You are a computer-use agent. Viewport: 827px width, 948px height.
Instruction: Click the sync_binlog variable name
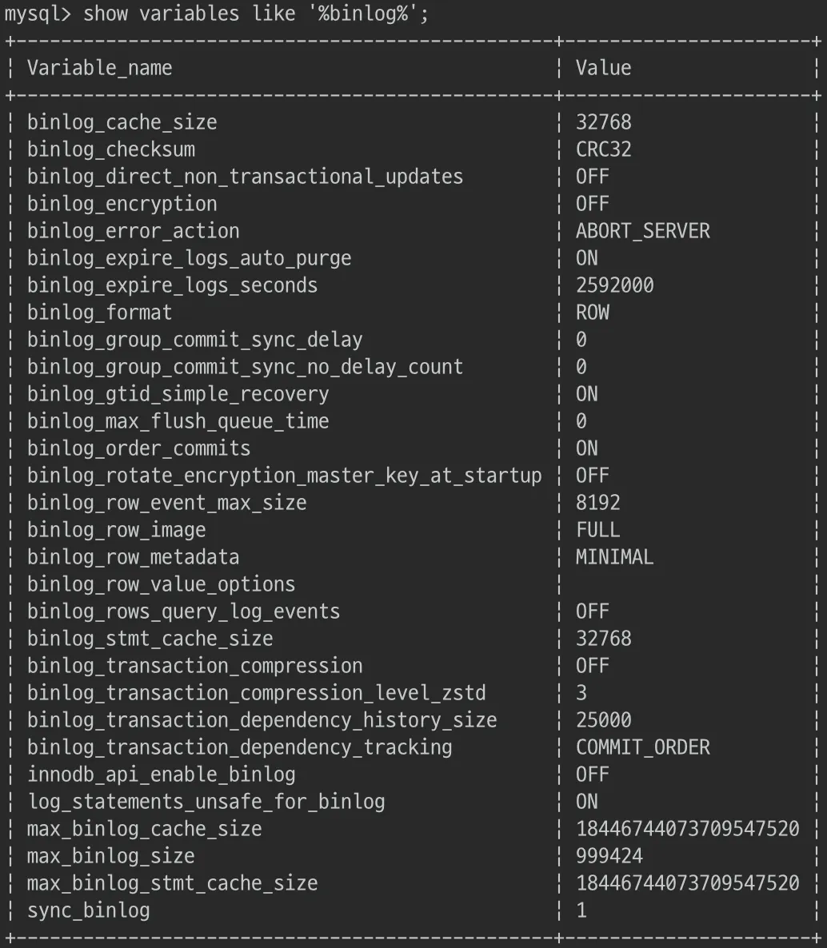[88, 910]
